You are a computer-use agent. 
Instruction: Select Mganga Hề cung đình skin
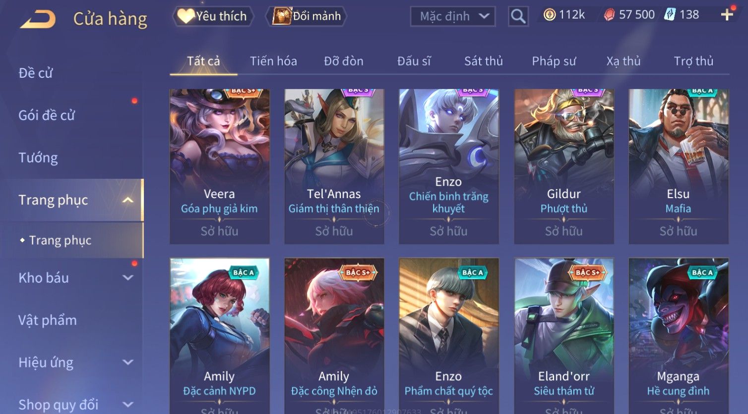(678, 336)
